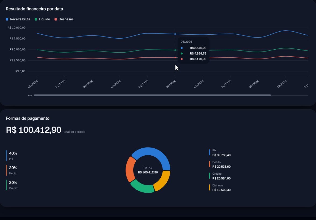Click the chart horizontal scrollbar thumb

point(152,95)
